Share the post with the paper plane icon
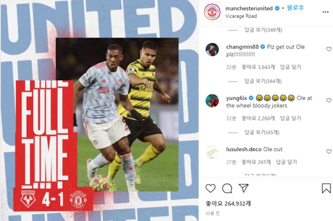This screenshot has height=221, width=333. [243, 188]
